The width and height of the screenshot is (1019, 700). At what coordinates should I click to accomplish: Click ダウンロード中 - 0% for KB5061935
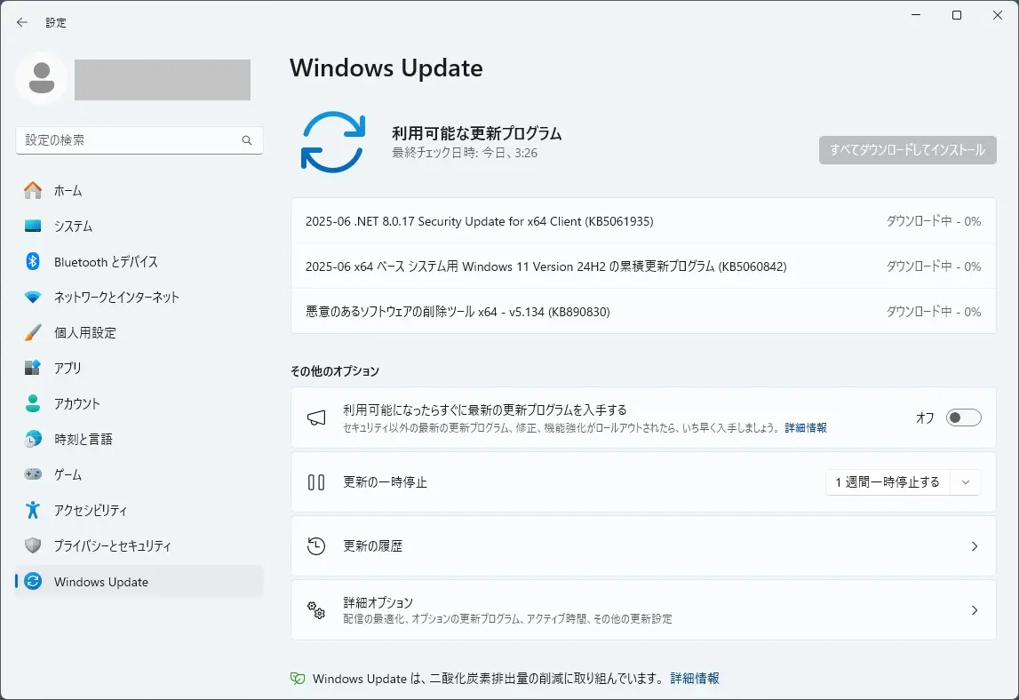pos(934,221)
